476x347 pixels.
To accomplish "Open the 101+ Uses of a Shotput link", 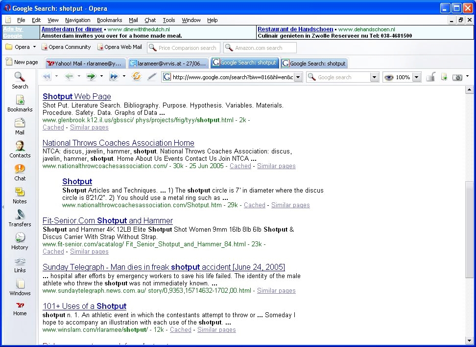I will click(x=84, y=306).
